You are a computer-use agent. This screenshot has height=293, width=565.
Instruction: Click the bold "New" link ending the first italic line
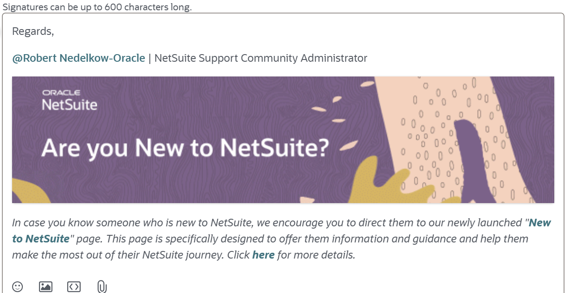(540, 223)
